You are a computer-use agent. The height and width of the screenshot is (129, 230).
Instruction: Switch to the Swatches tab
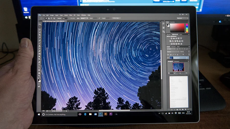click(172, 22)
